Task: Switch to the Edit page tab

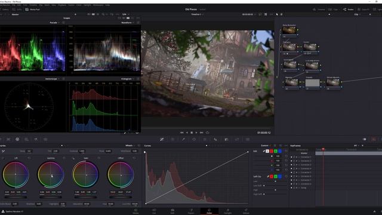Action: 172,211
